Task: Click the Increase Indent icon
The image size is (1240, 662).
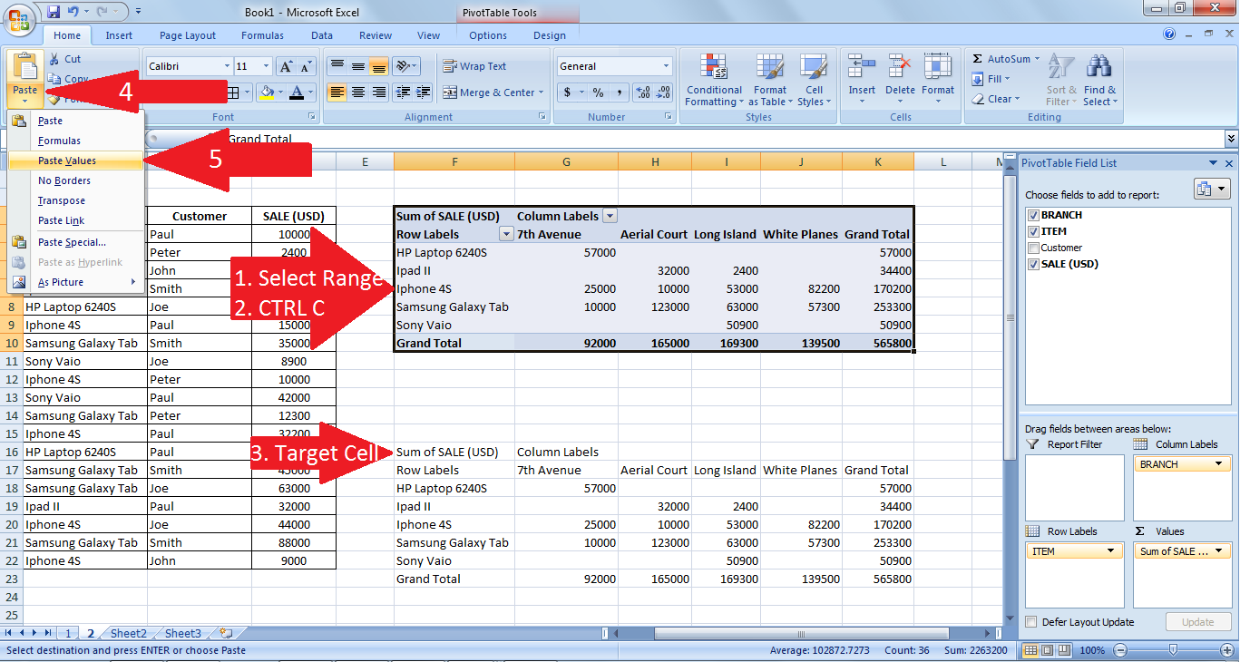Action: coord(424,92)
